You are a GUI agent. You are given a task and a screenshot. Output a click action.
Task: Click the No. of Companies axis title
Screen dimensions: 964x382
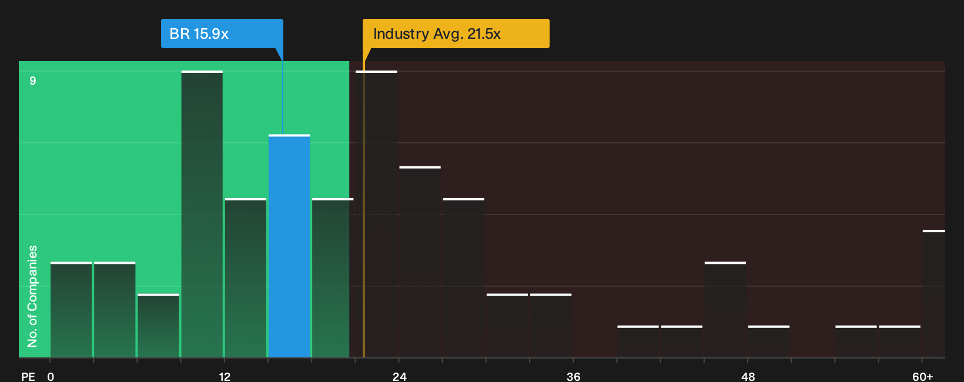(32, 296)
